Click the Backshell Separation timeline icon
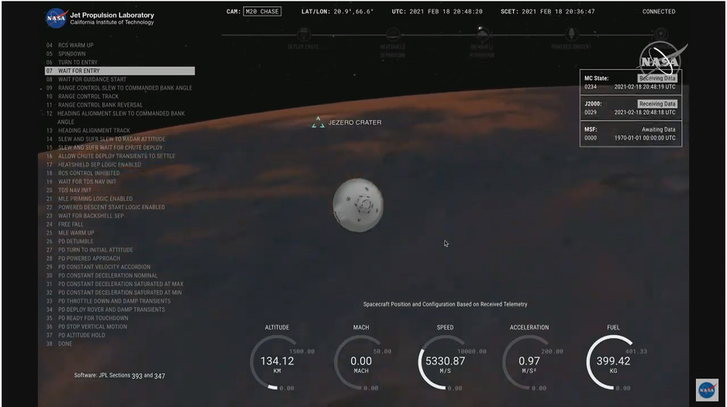 [481, 34]
